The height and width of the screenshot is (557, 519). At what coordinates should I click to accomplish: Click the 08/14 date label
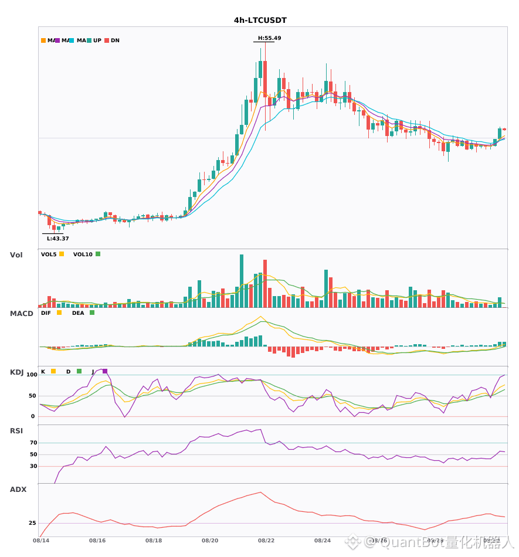point(41,541)
